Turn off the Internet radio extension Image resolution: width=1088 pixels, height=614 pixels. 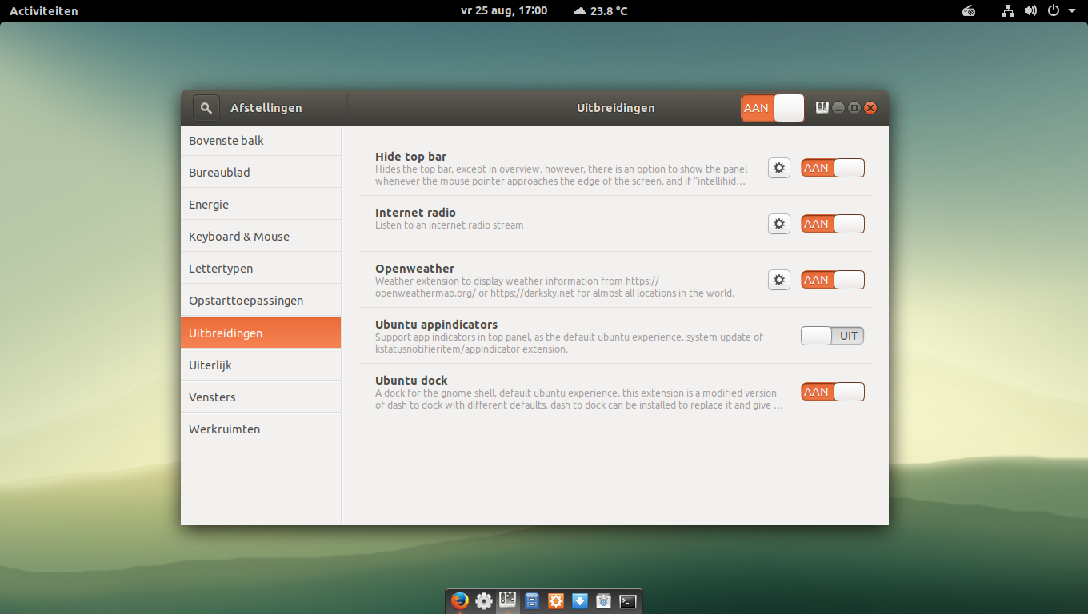pos(833,224)
